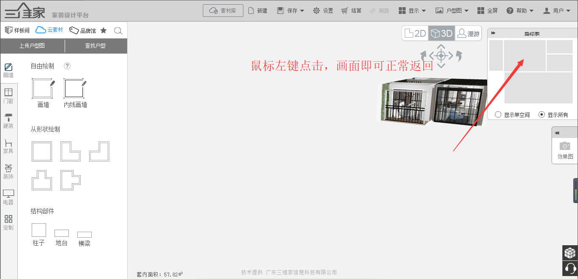
Task: Choose the L-shaped room template
Action: click(x=71, y=152)
